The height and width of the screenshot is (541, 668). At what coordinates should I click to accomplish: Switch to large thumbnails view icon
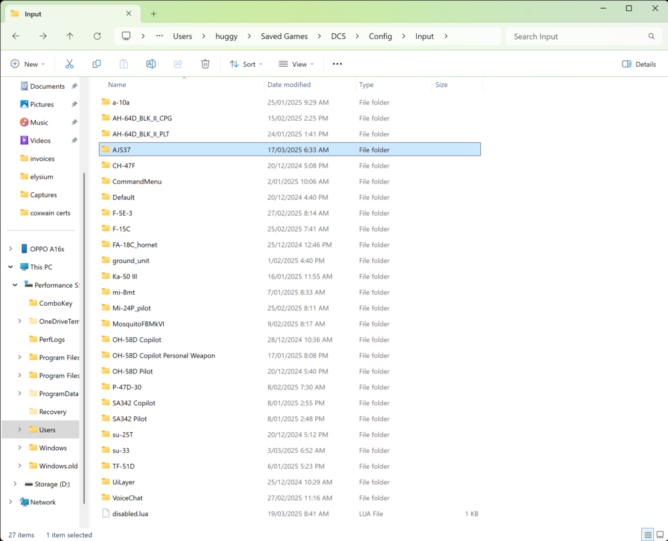pos(660,535)
